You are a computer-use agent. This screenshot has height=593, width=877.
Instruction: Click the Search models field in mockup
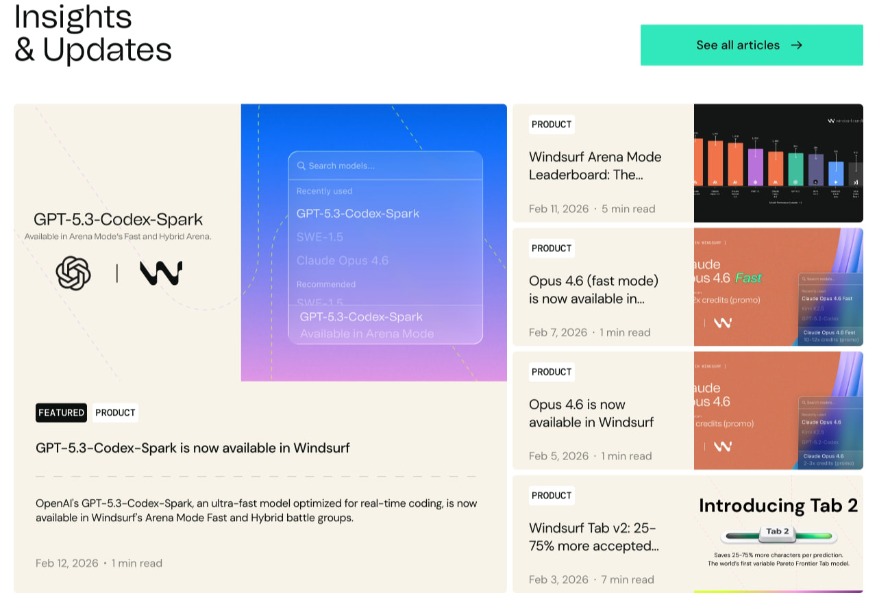click(x=386, y=166)
